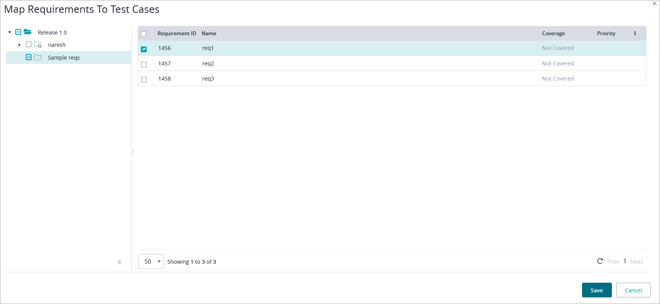The width and height of the screenshot is (660, 304).
Task: Click the refresh icon near pagination
Action: coord(599,261)
